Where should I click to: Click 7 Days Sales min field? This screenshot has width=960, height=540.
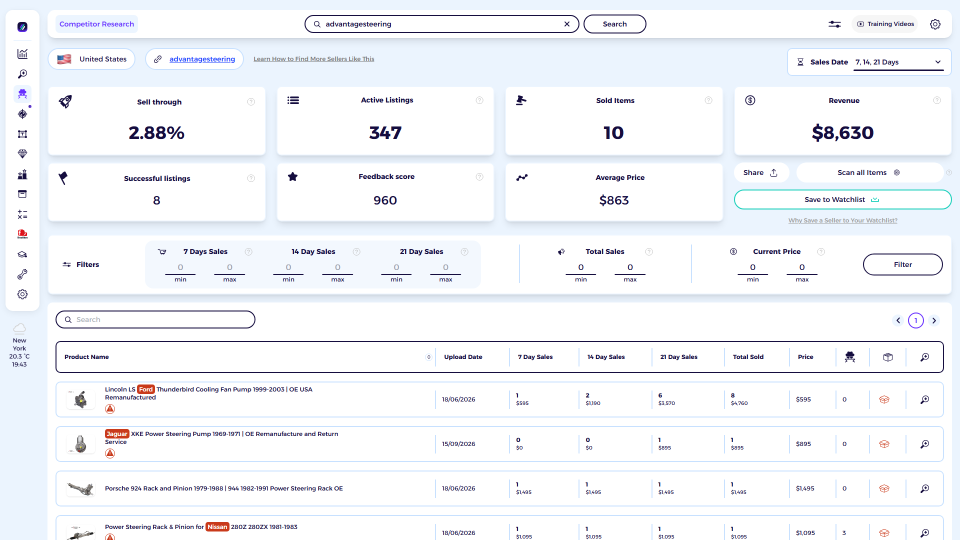click(x=180, y=268)
